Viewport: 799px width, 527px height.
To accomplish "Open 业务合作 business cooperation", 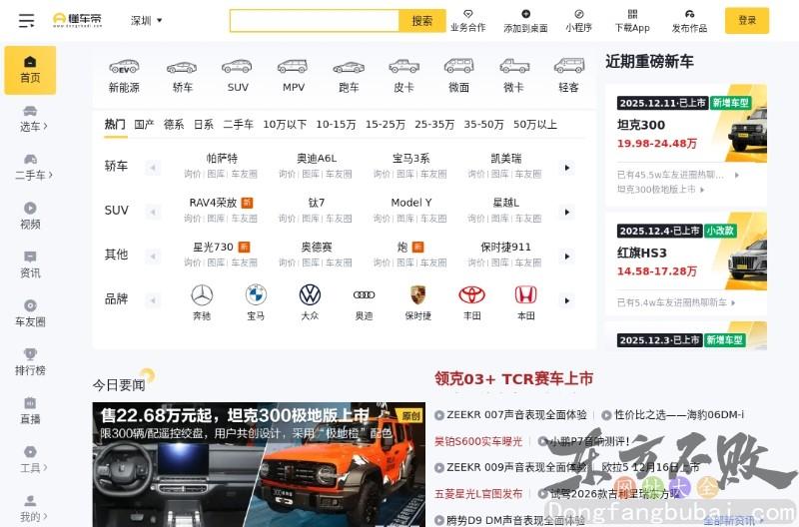I will pyautogui.click(x=467, y=21).
